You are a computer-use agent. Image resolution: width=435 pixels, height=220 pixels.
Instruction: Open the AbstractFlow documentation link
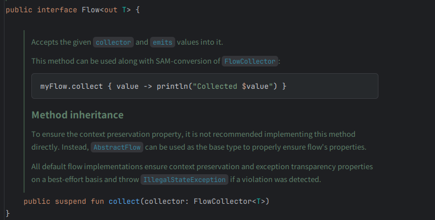(117, 147)
